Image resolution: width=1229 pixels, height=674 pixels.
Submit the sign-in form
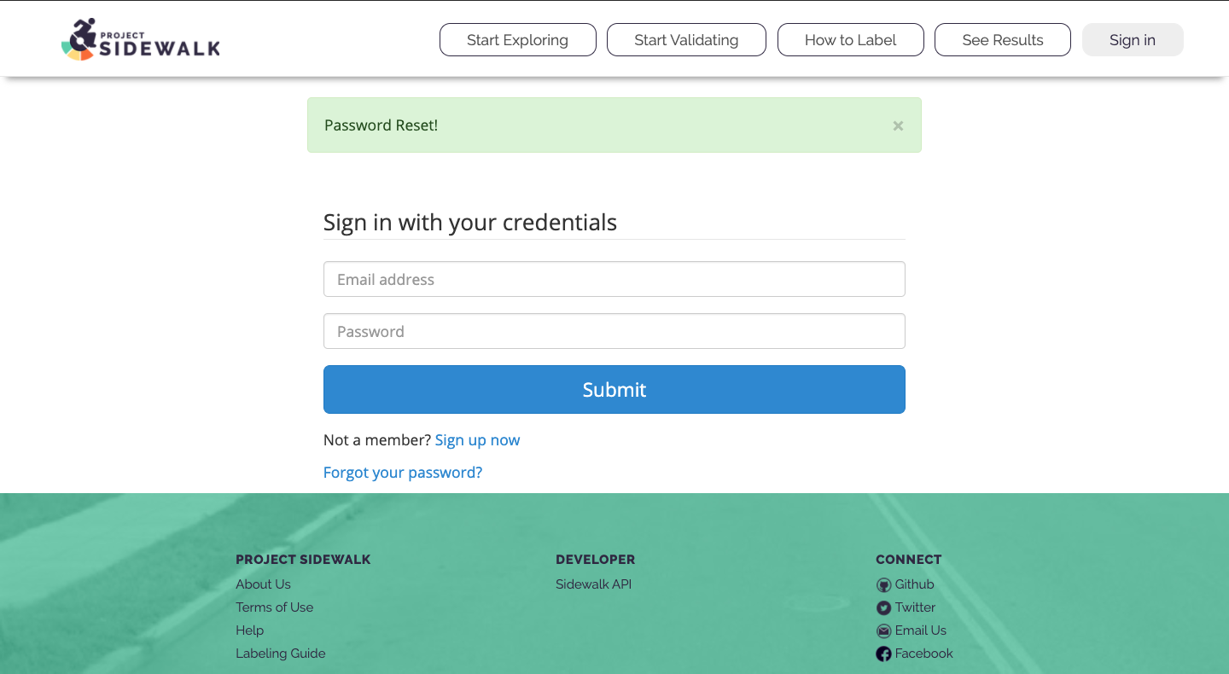tap(614, 389)
